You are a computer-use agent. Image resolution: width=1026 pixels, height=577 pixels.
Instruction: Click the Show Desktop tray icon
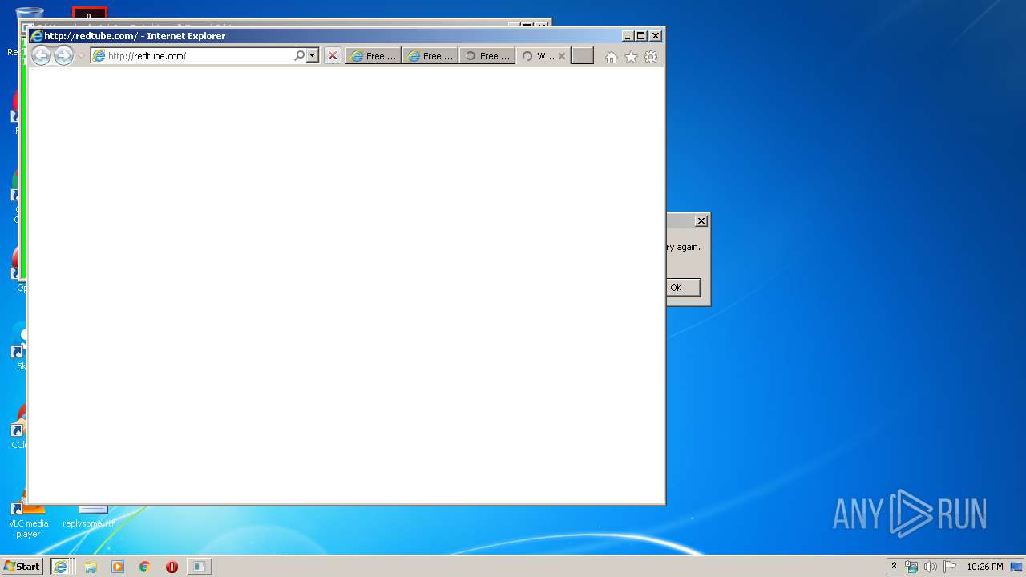point(1017,567)
